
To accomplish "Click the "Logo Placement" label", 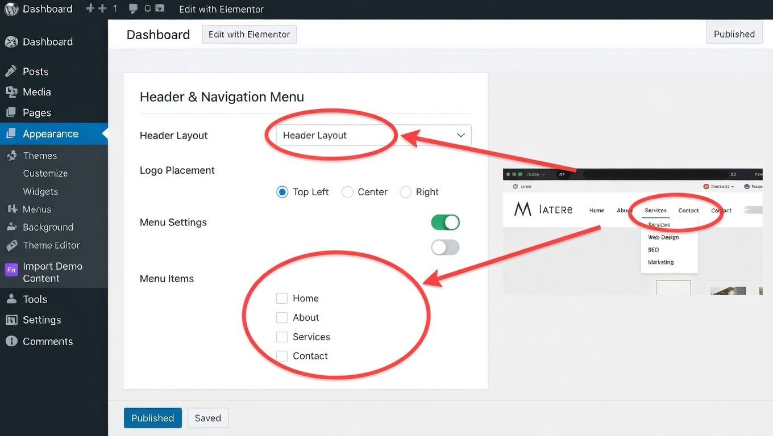I will pos(177,170).
